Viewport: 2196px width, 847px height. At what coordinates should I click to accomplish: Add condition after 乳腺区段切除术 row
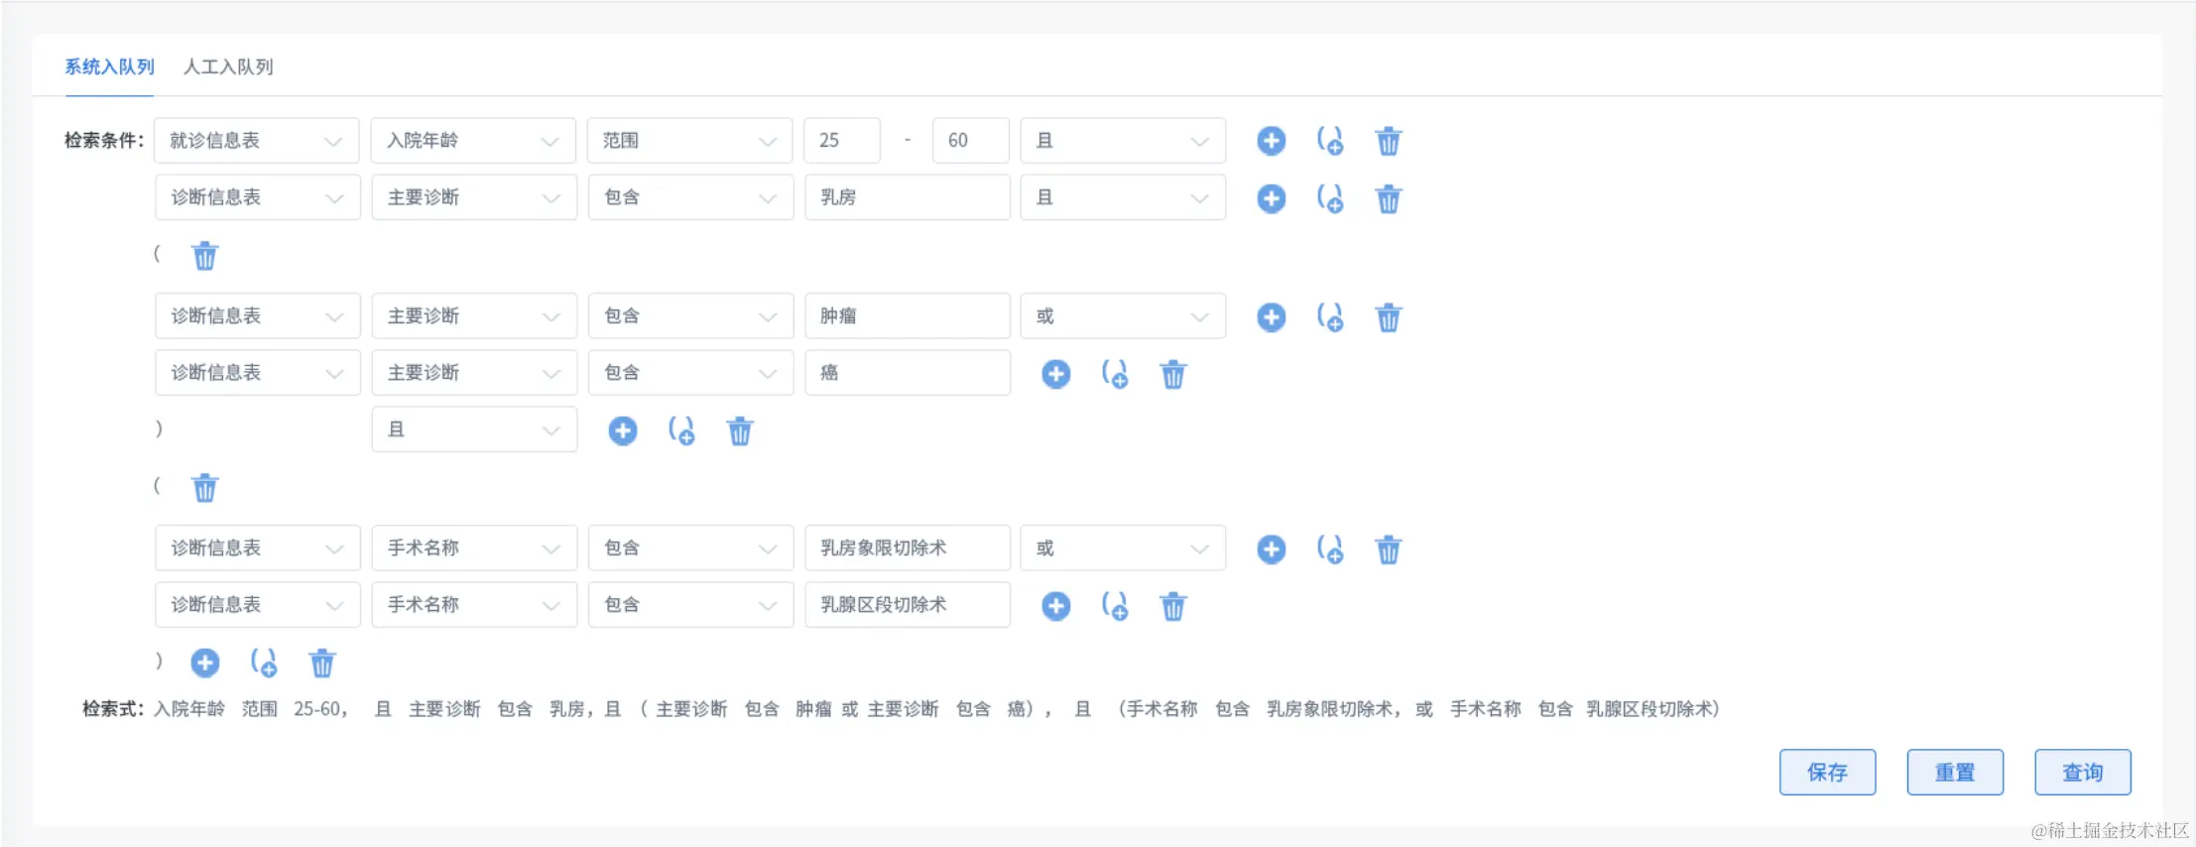[x=1055, y=606]
